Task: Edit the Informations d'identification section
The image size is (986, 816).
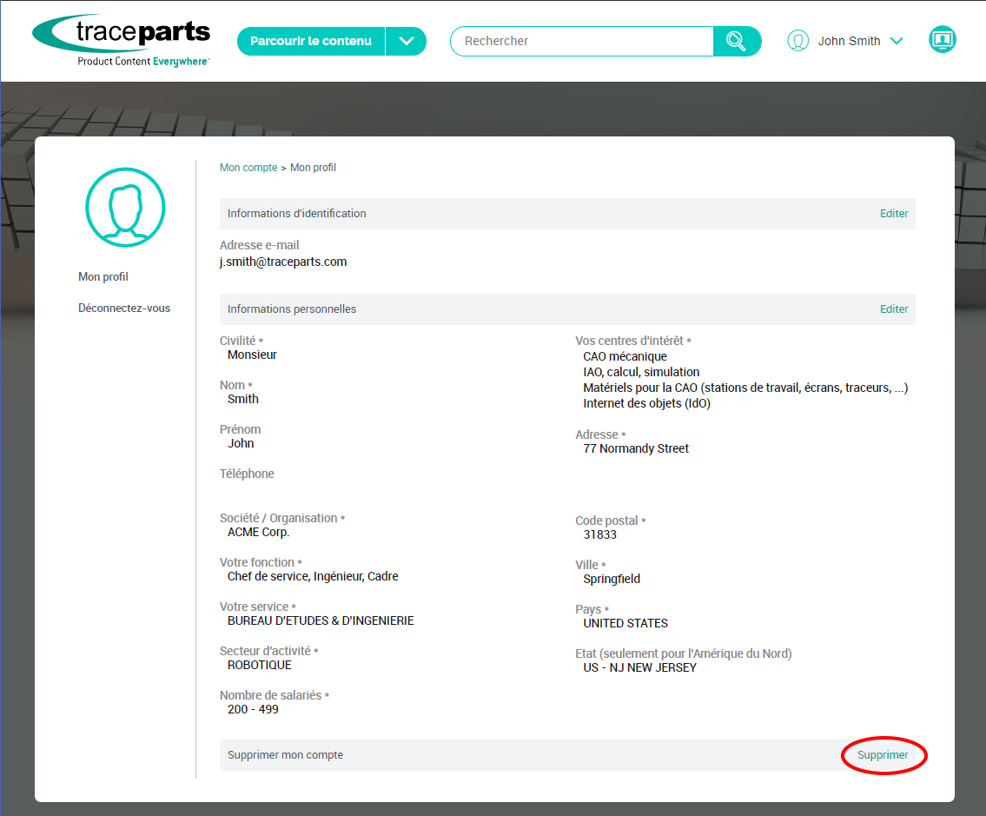Action: click(894, 214)
